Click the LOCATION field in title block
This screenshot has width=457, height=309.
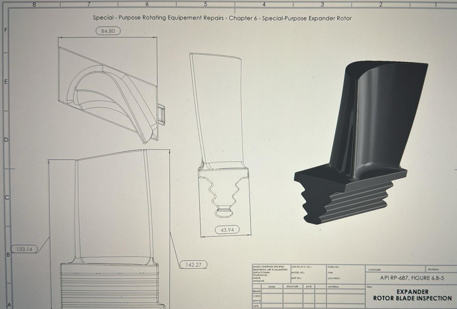click(346, 278)
